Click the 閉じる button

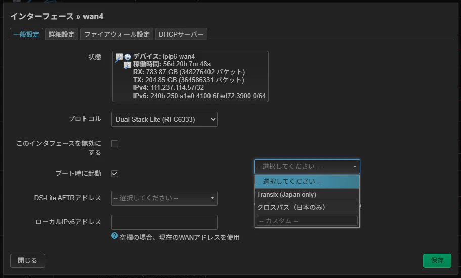27,261
